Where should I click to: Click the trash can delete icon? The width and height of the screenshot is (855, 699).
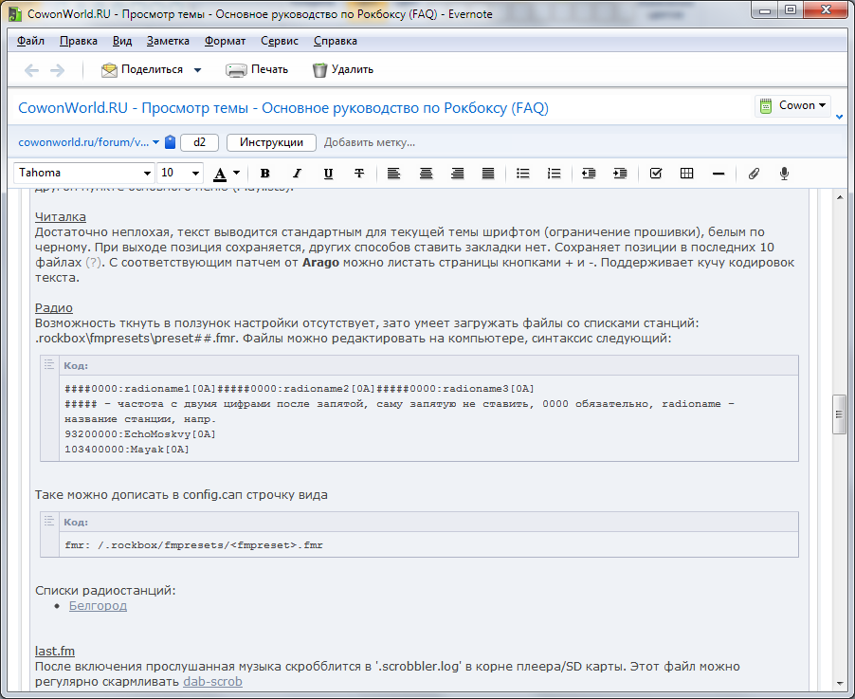[x=319, y=70]
